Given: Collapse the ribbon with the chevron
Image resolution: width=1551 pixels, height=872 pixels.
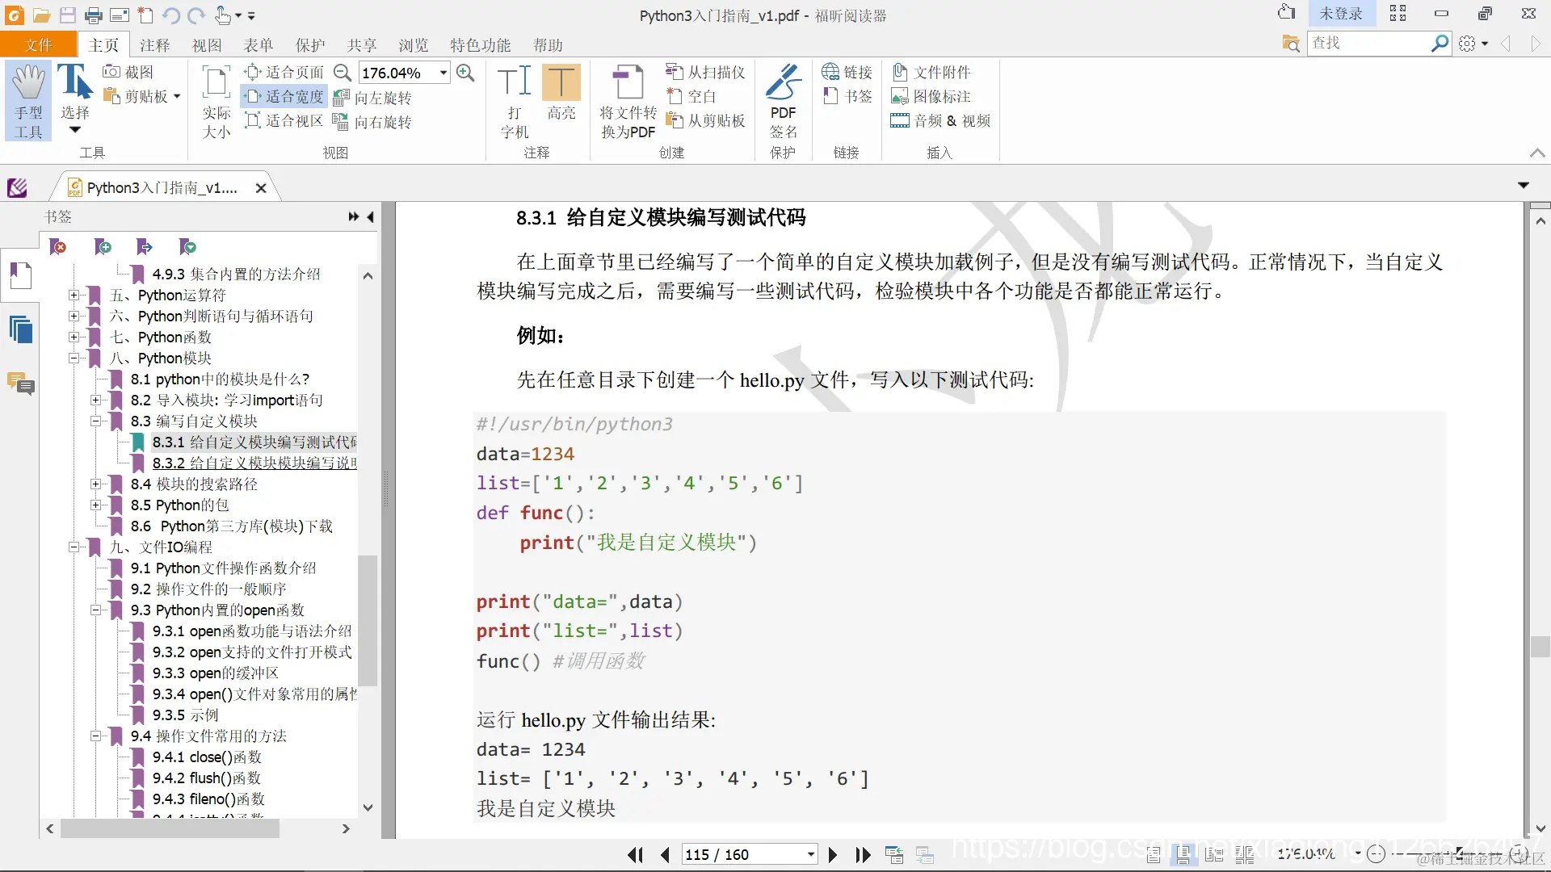Looking at the screenshot, I should tap(1536, 153).
